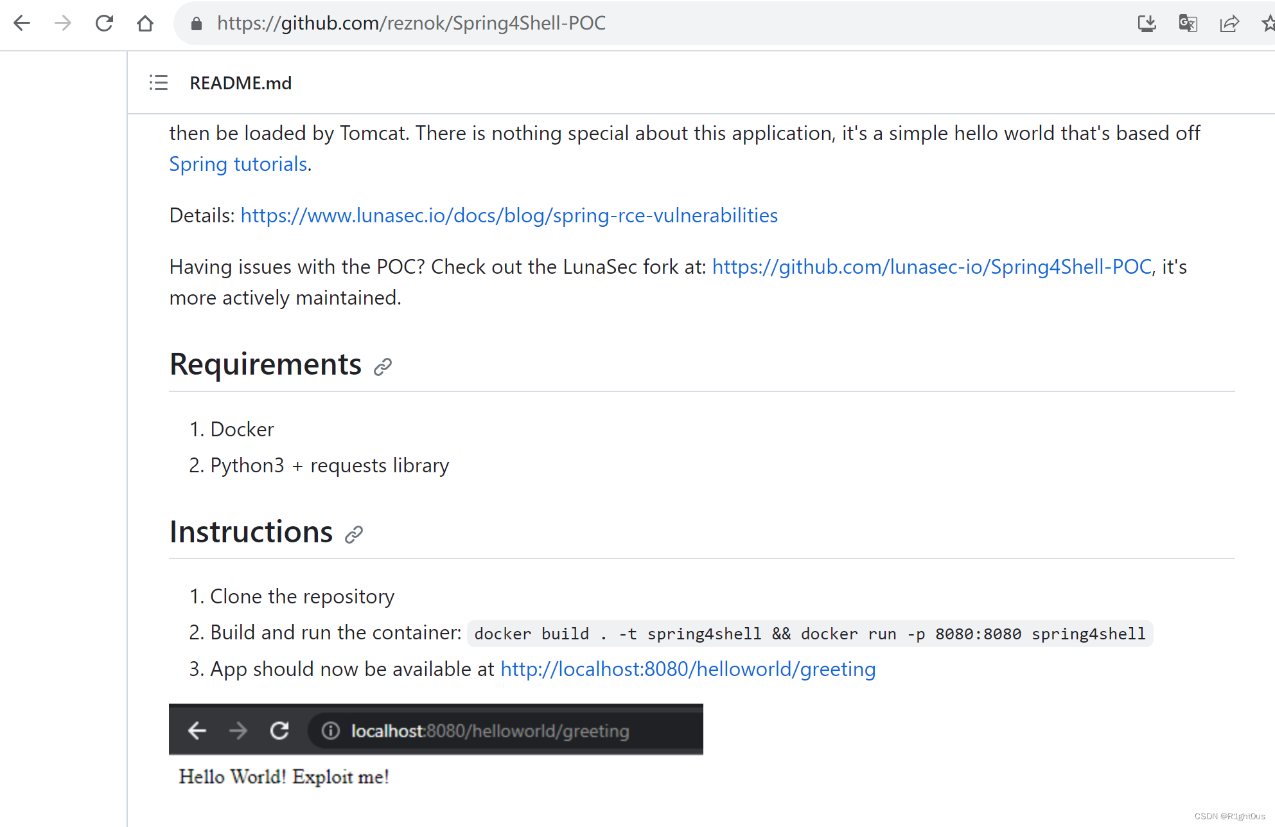This screenshot has height=827, width=1275.
Task: Translate this page icon in address bar
Action: click(x=1188, y=24)
